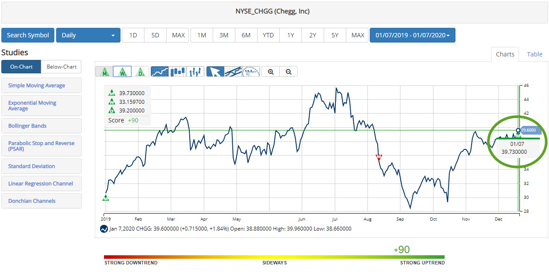Select the YTD range button
This screenshot has width=549, height=277.
(x=268, y=35)
